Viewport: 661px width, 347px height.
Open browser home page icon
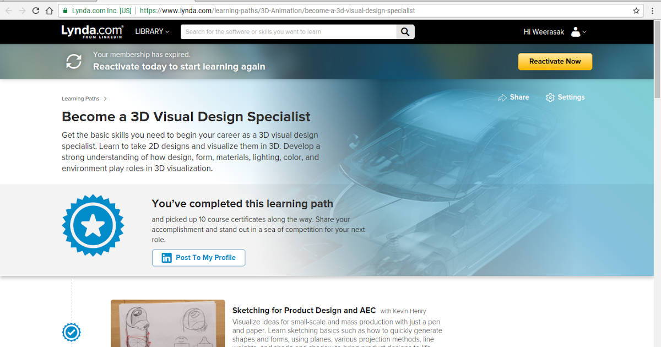(x=50, y=10)
